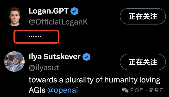The image size is (169, 97).
Task: Click the 新智元 watermark text
Action: pos(156,90)
